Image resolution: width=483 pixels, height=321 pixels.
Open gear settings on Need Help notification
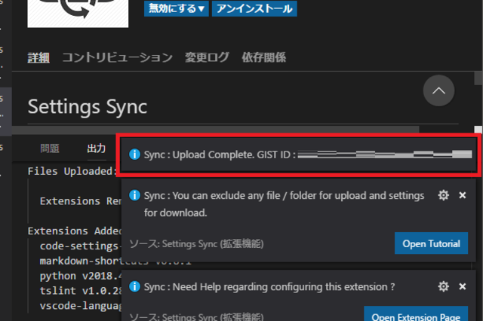(x=443, y=286)
